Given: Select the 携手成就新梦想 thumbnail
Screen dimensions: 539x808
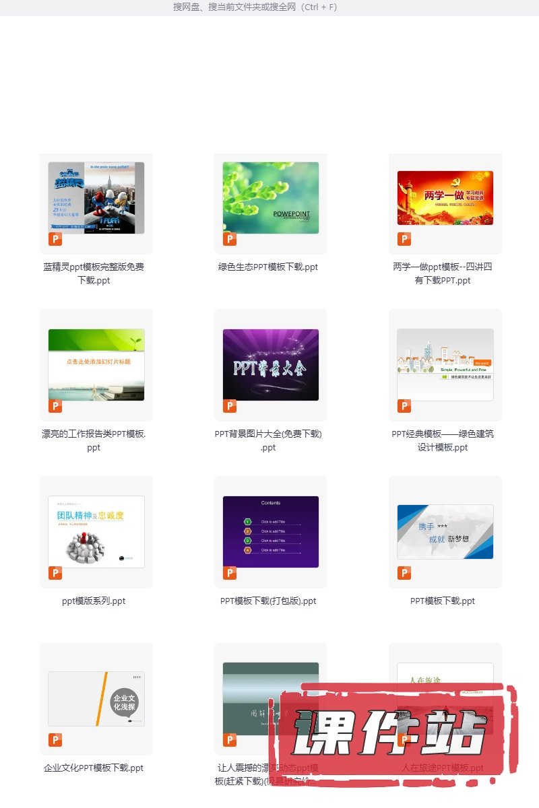Looking at the screenshot, I should [x=445, y=532].
